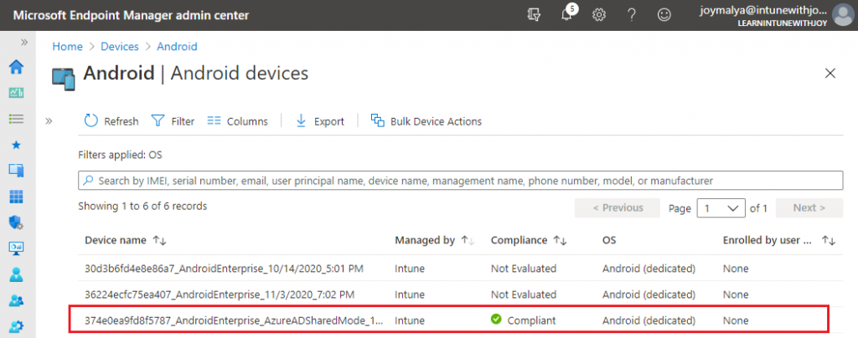
Task: Click the OS column header
Action: tap(609, 240)
